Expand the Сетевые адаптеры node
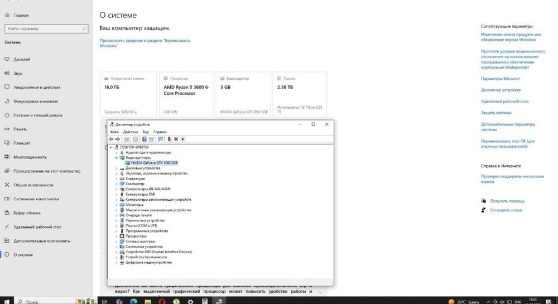Screen dimensions: 558x304 pyautogui.click(x=117, y=242)
